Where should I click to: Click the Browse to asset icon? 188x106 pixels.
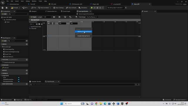point(7,8)
